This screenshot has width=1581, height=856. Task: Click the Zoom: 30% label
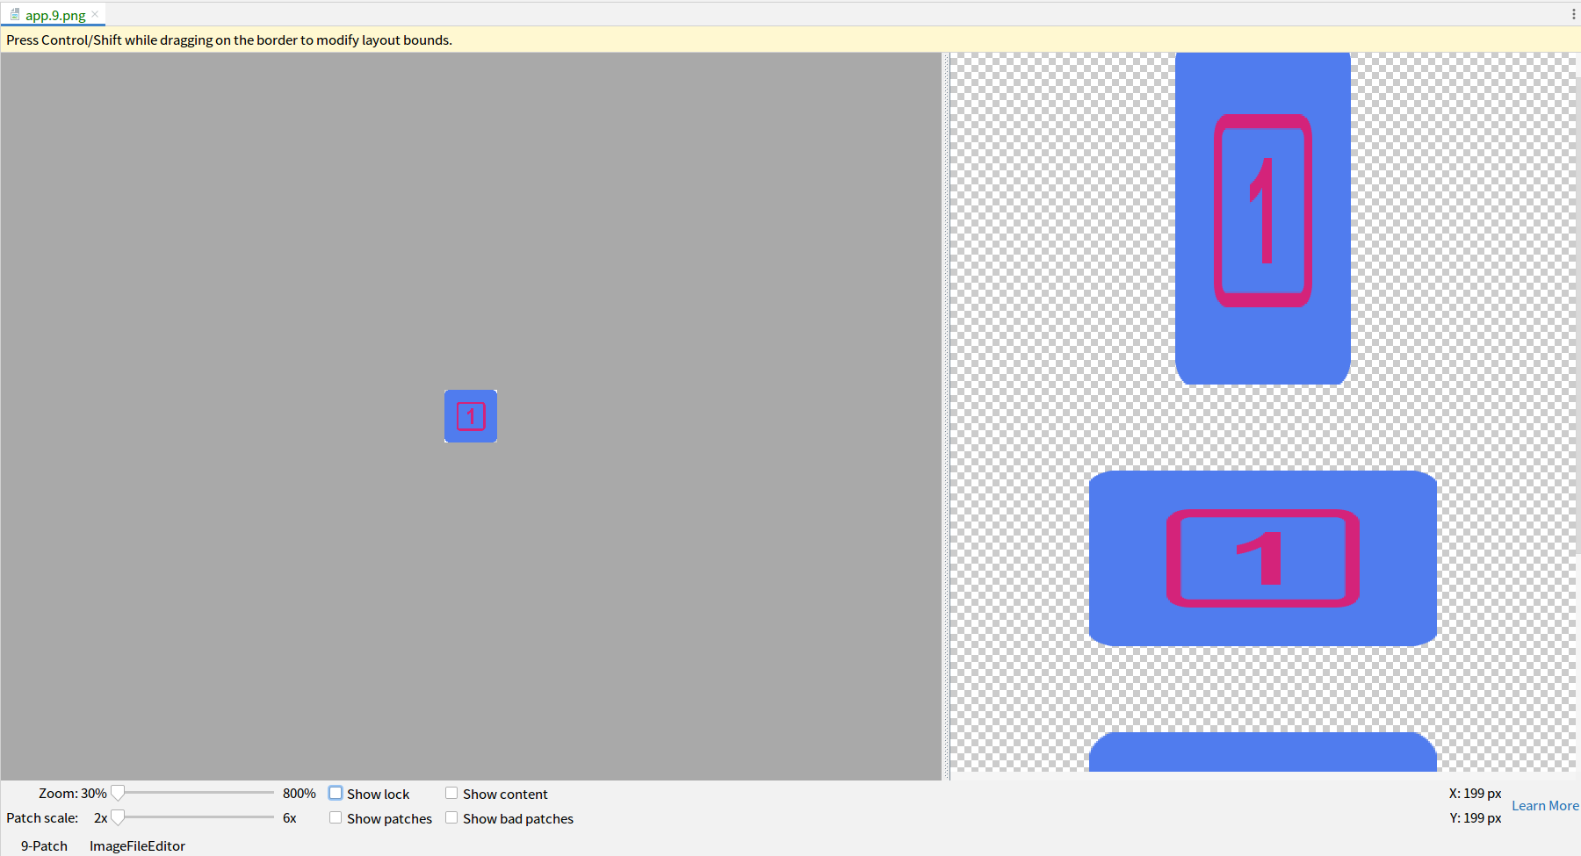pos(72,793)
